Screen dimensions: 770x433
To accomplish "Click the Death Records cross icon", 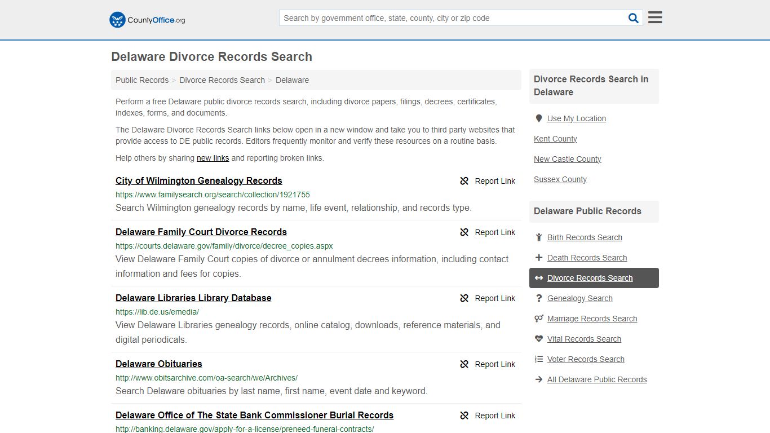I will coord(539,258).
